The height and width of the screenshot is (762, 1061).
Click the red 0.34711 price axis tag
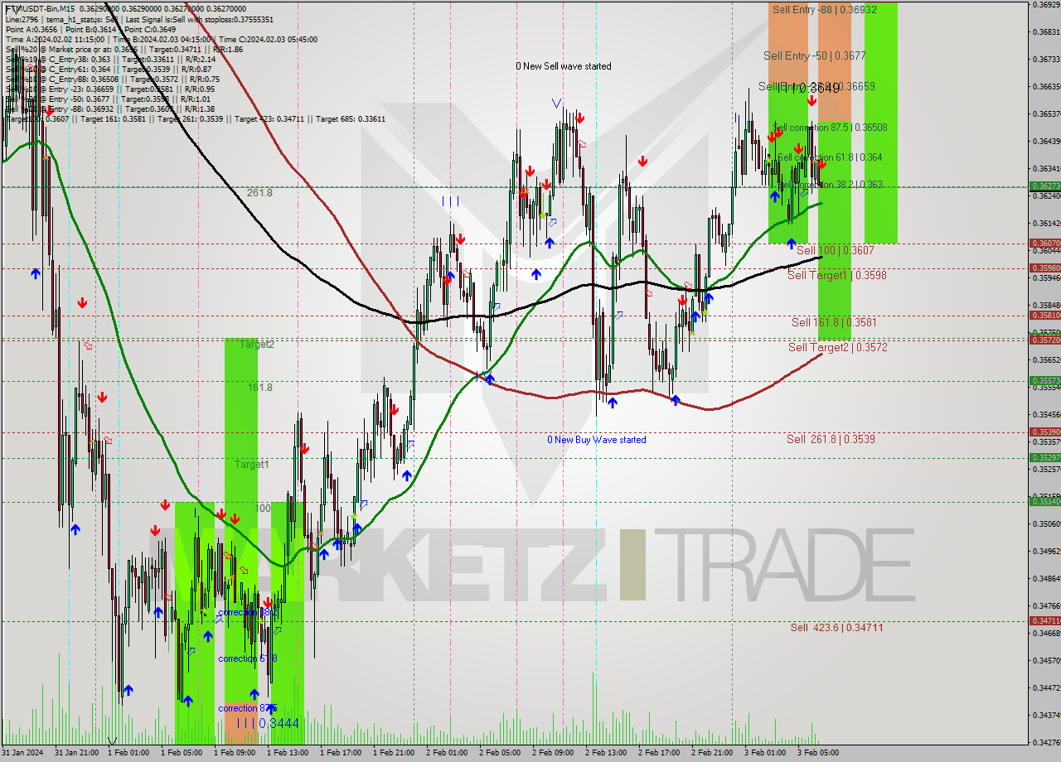pos(1044,620)
